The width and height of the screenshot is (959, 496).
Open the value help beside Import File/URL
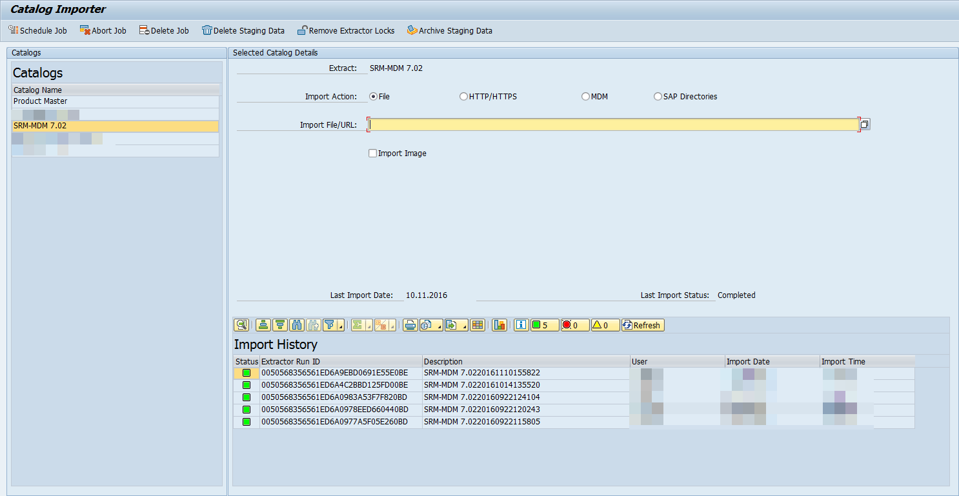pyautogui.click(x=865, y=124)
